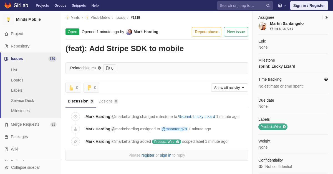Open Boards under Issues
This screenshot has height=174, width=333.
17,80
